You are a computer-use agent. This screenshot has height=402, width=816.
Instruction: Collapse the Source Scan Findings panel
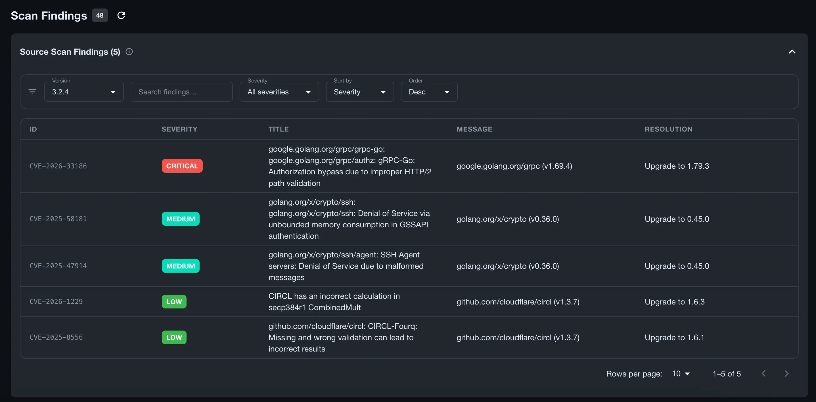pyautogui.click(x=792, y=52)
